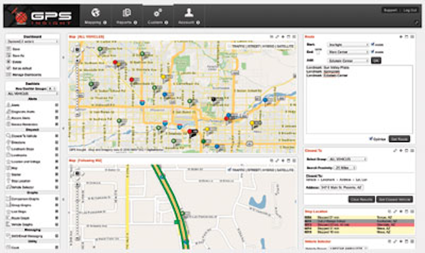Click the Clock utility icon
Screen dimensions: 425x253
pyautogui.click(x=9, y=247)
